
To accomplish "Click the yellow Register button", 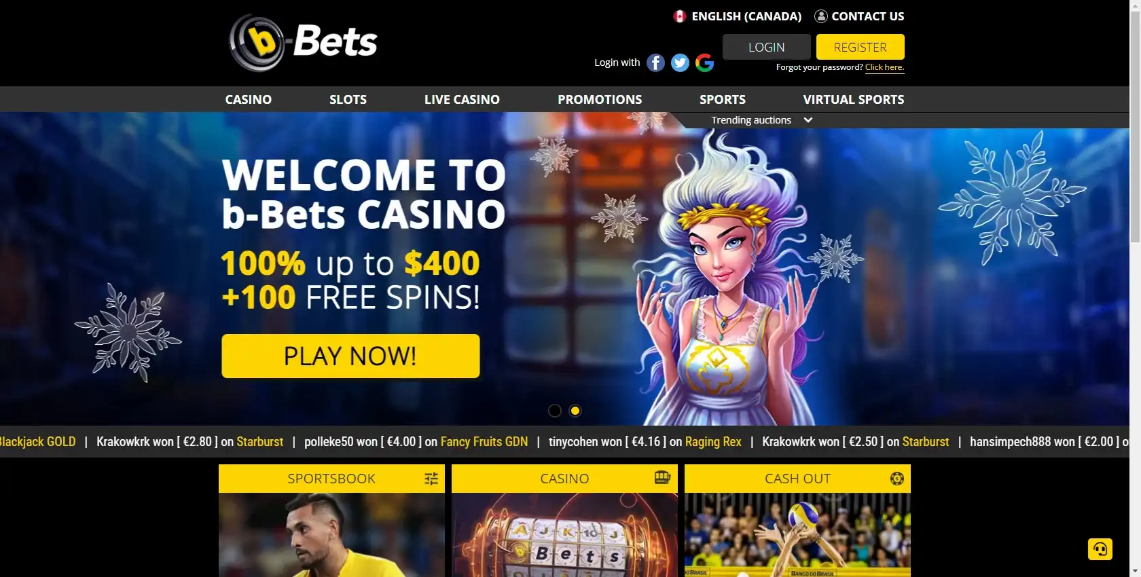I will [x=861, y=47].
